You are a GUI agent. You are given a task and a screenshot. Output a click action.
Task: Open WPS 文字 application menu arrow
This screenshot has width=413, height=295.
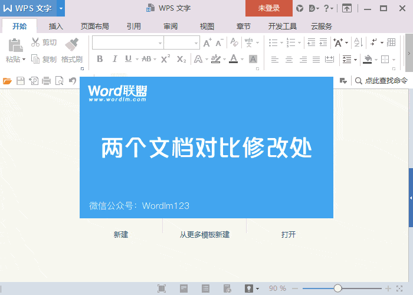coord(61,8)
